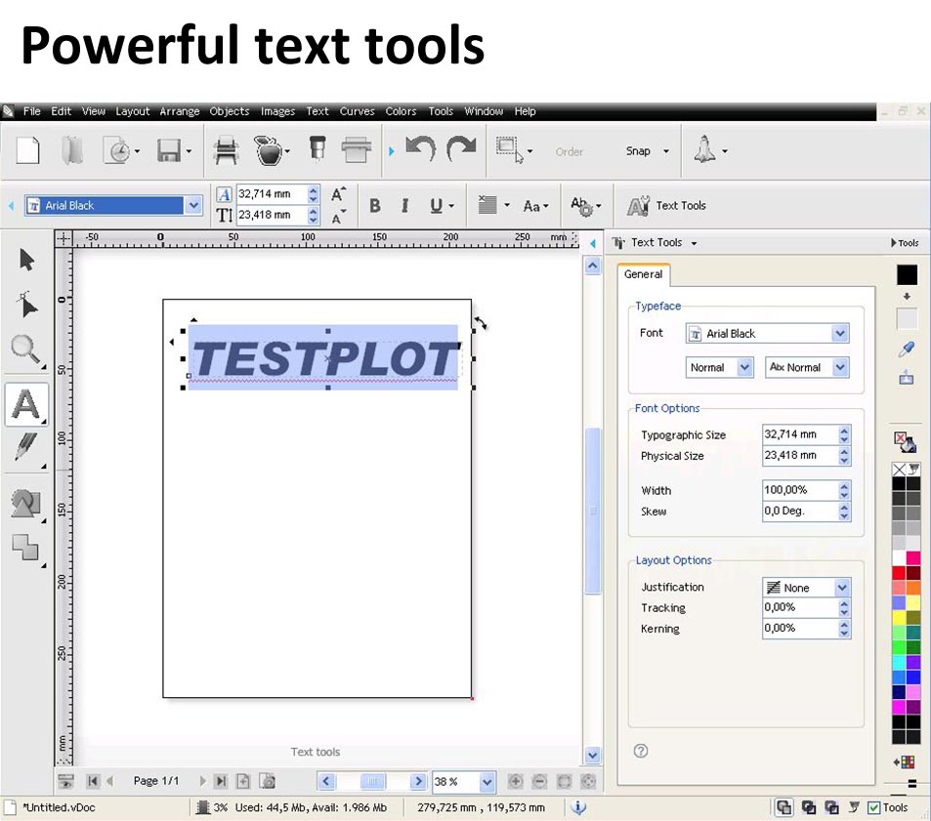
Task: Click the Save floppy disk icon
Action: [x=169, y=150]
